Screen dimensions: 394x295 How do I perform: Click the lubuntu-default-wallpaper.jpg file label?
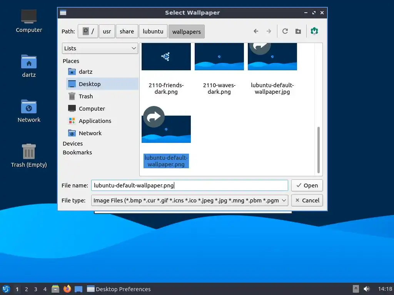272,89
